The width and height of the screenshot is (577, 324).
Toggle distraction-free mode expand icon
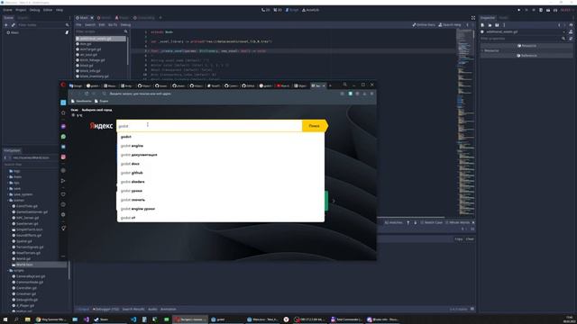pyautogui.click(x=472, y=18)
